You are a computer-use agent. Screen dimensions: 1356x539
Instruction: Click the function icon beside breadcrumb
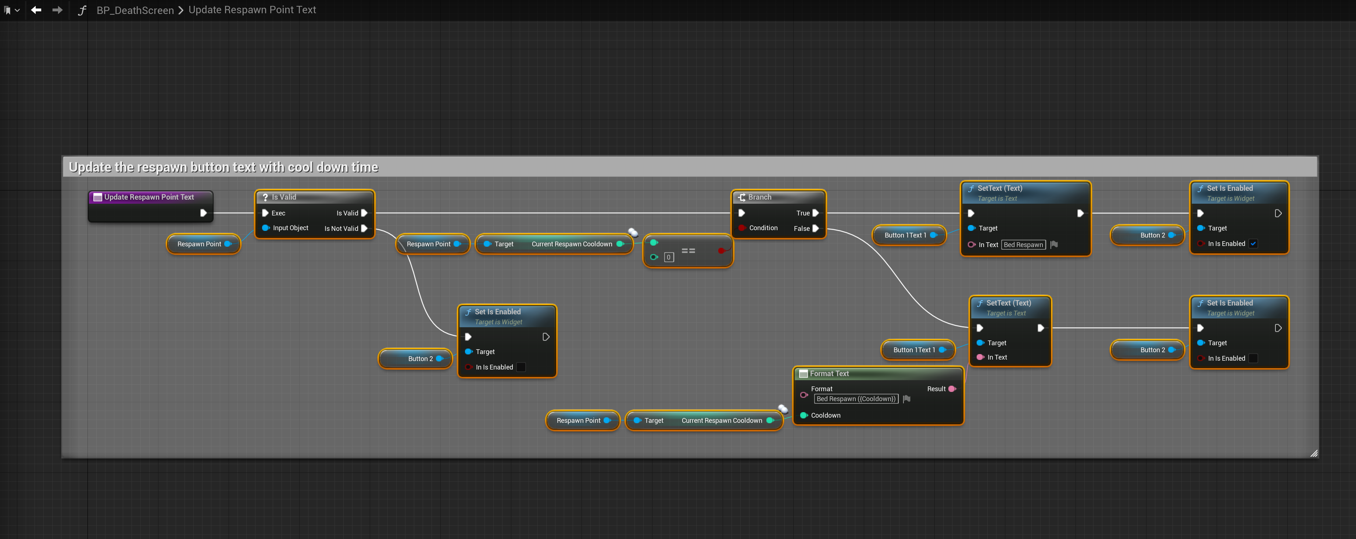coord(82,10)
